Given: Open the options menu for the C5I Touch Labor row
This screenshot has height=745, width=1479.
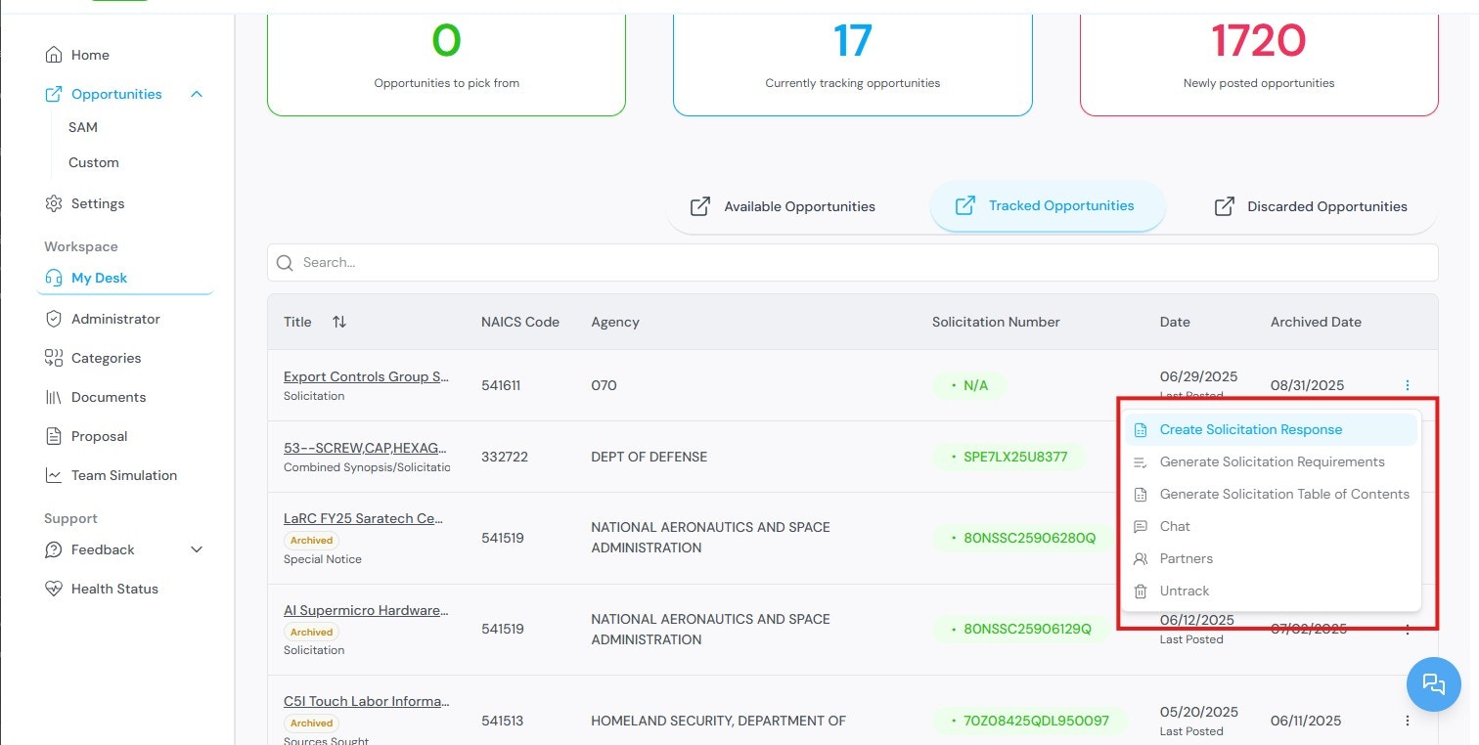Looking at the screenshot, I should pos(1408,721).
